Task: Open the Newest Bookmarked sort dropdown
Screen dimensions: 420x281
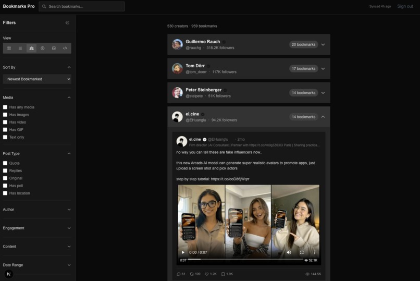Action: [37, 79]
